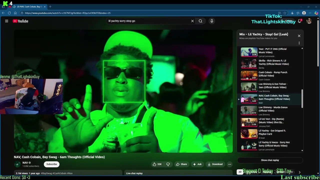Open YouTube notifications bell
The width and height of the screenshot is (320, 180).
click(300, 21)
